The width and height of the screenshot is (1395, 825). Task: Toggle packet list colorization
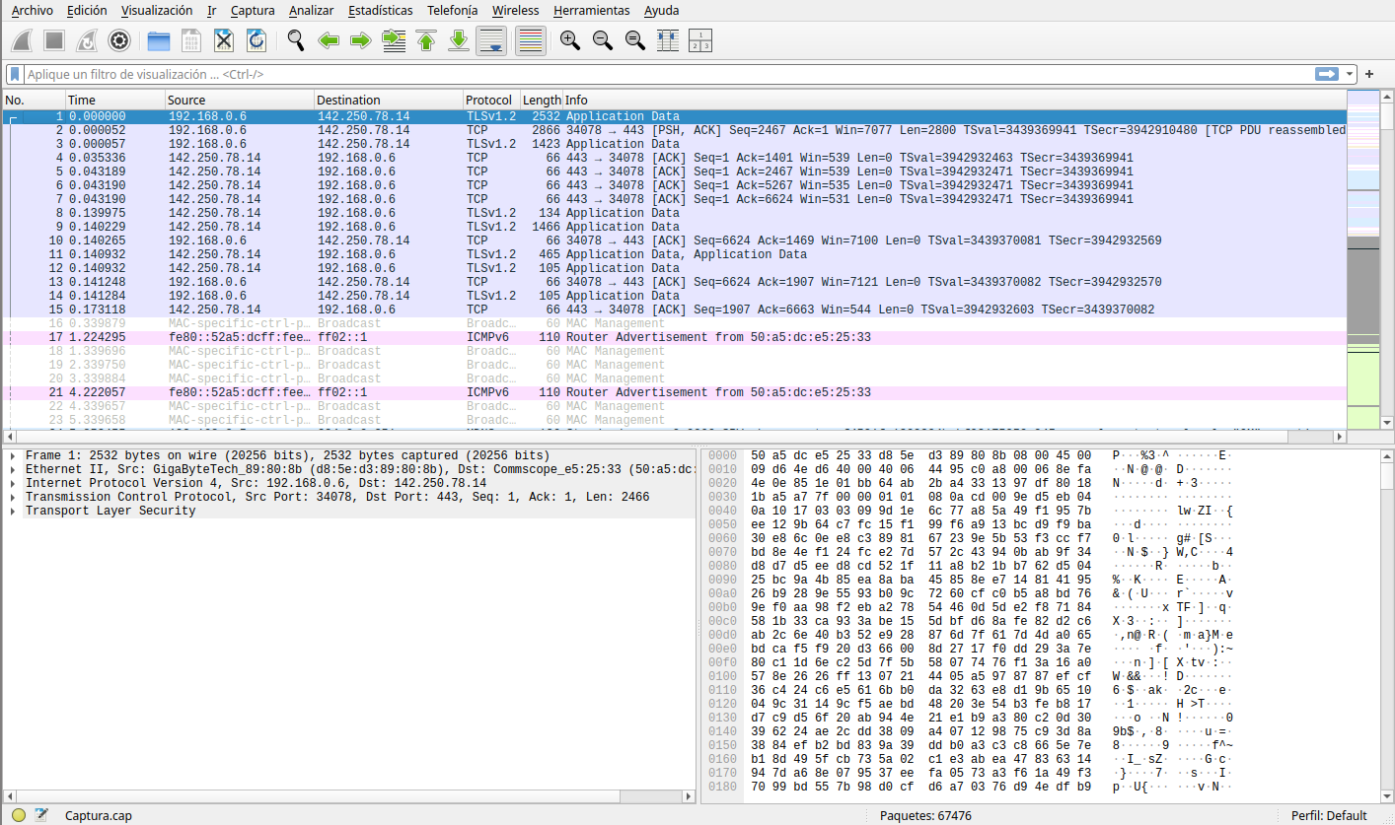click(x=531, y=40)
